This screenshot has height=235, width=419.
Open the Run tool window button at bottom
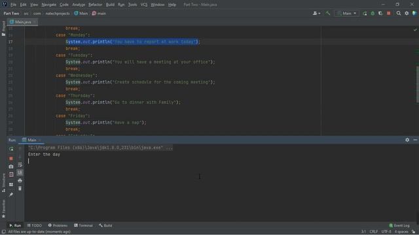(x=15, y=225)
